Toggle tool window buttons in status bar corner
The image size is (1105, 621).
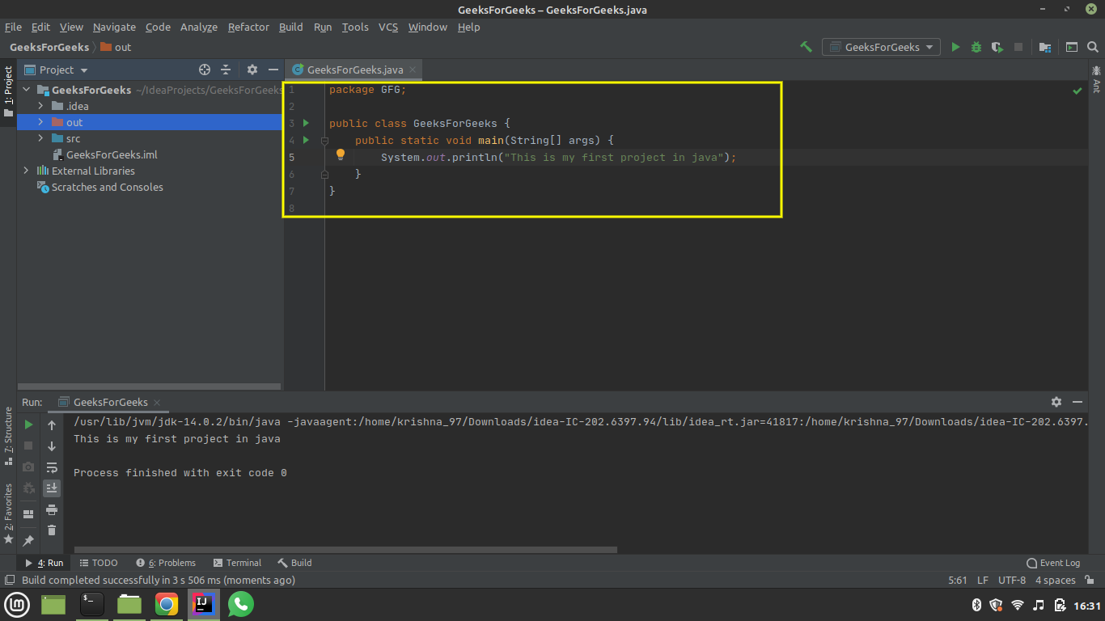coord(10,580)
